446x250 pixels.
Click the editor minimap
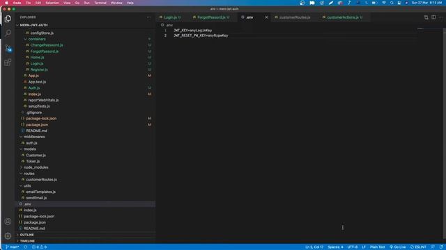click(x=429, y=28)
